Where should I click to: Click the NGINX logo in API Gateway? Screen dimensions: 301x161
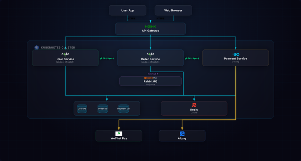click(x=150, y=27)
